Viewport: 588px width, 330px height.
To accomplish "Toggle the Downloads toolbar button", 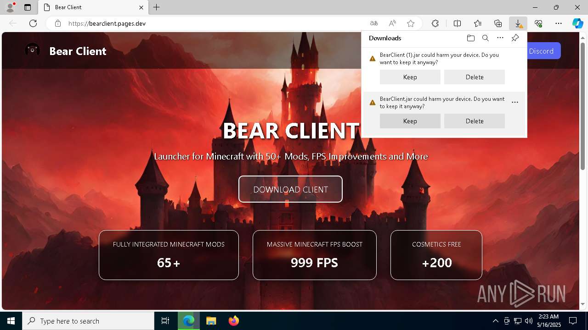I will (x=518, y=23).
